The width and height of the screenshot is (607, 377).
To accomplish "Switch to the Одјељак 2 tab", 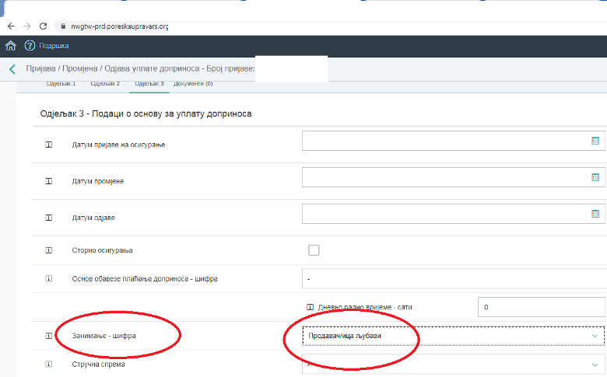I will click(105, 83).
